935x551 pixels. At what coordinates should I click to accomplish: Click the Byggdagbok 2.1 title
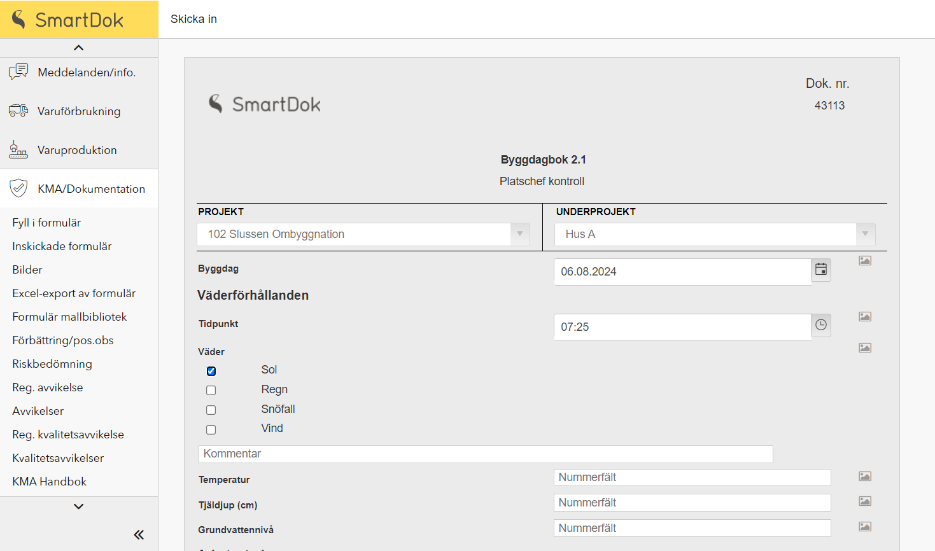point(543,160)
